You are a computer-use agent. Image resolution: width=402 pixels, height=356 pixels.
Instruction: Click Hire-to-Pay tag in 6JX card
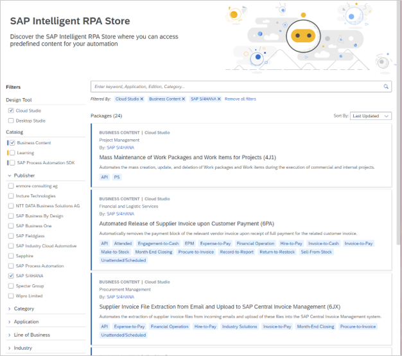(x=205, y=326)
